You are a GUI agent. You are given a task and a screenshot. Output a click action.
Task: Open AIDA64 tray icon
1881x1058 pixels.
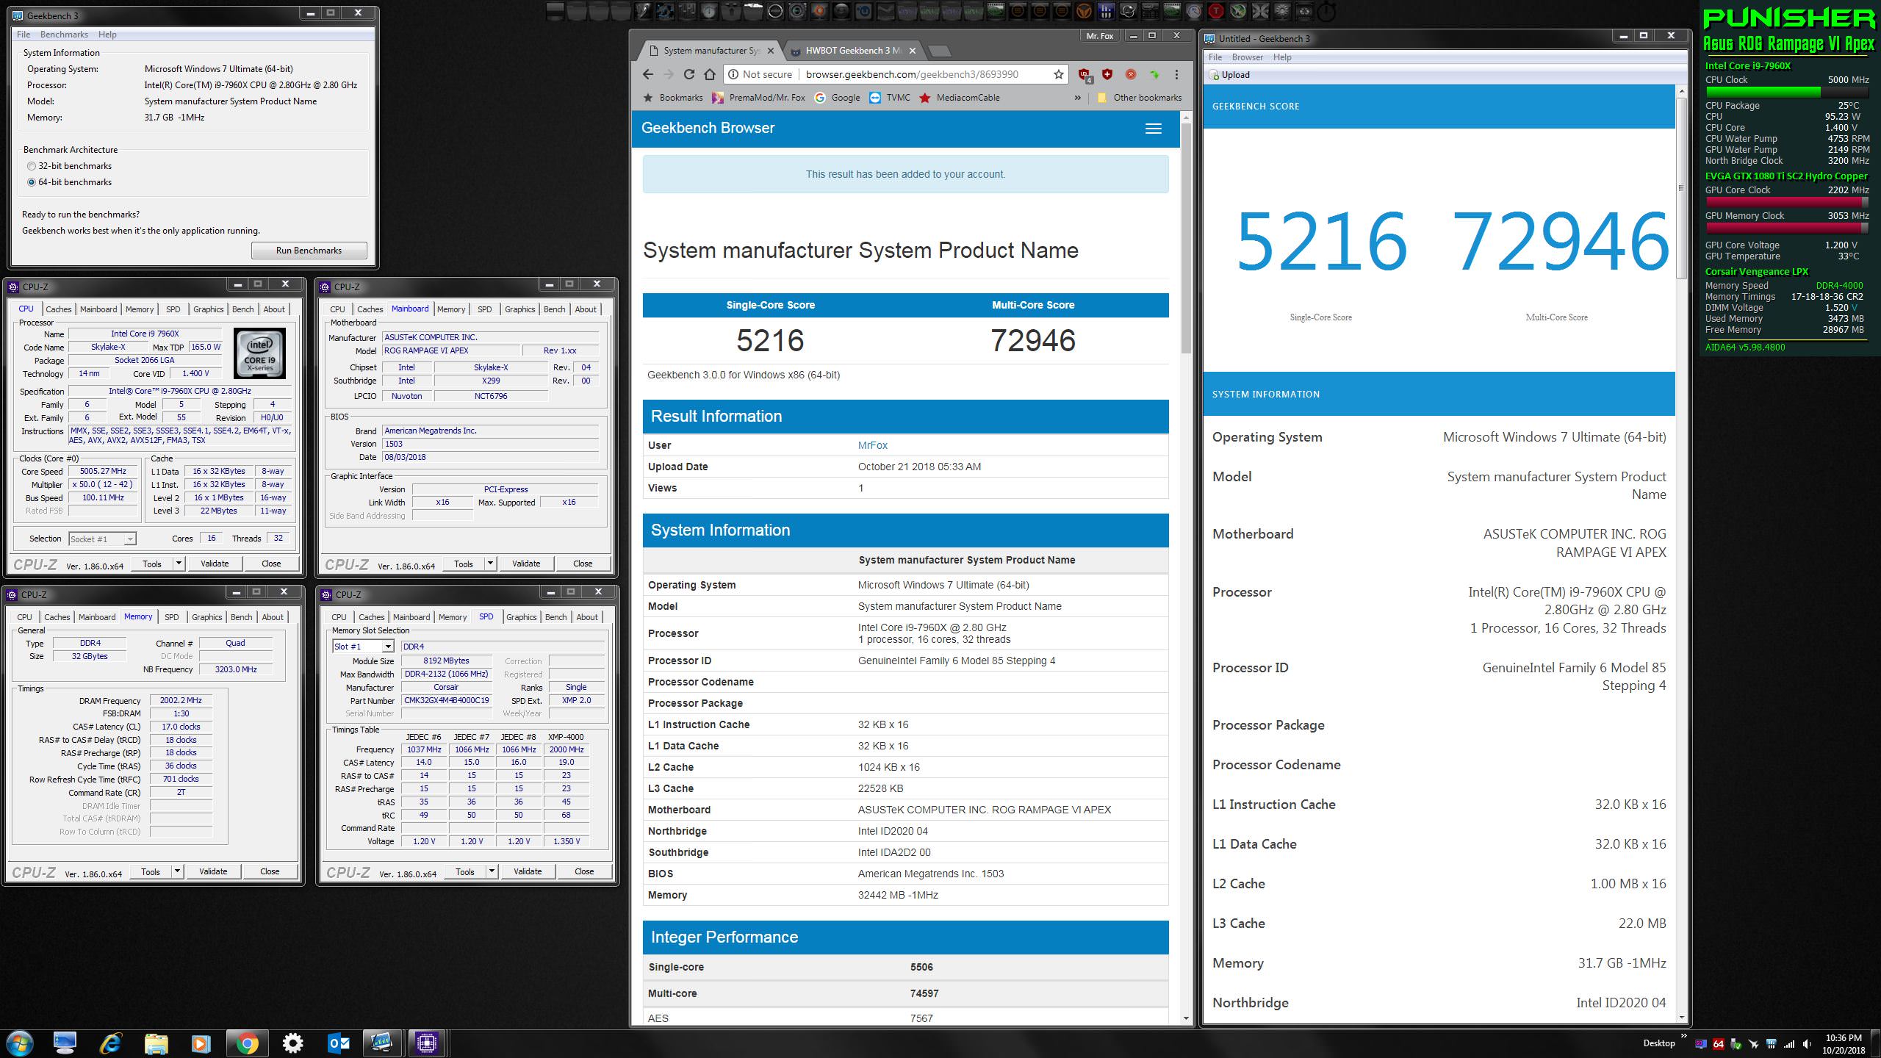click(x=1718, y=1043)
